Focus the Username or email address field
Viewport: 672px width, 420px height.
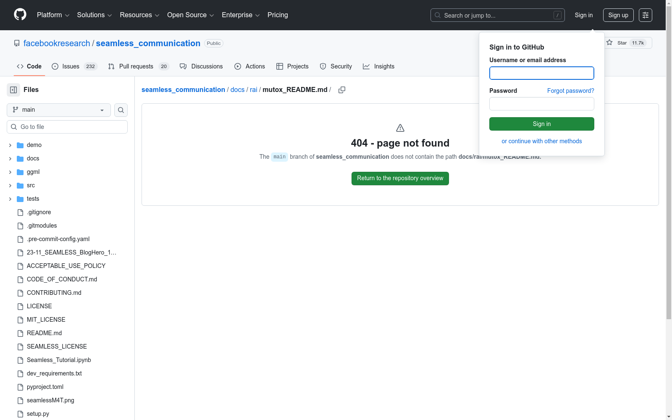(x=542, y=73)
